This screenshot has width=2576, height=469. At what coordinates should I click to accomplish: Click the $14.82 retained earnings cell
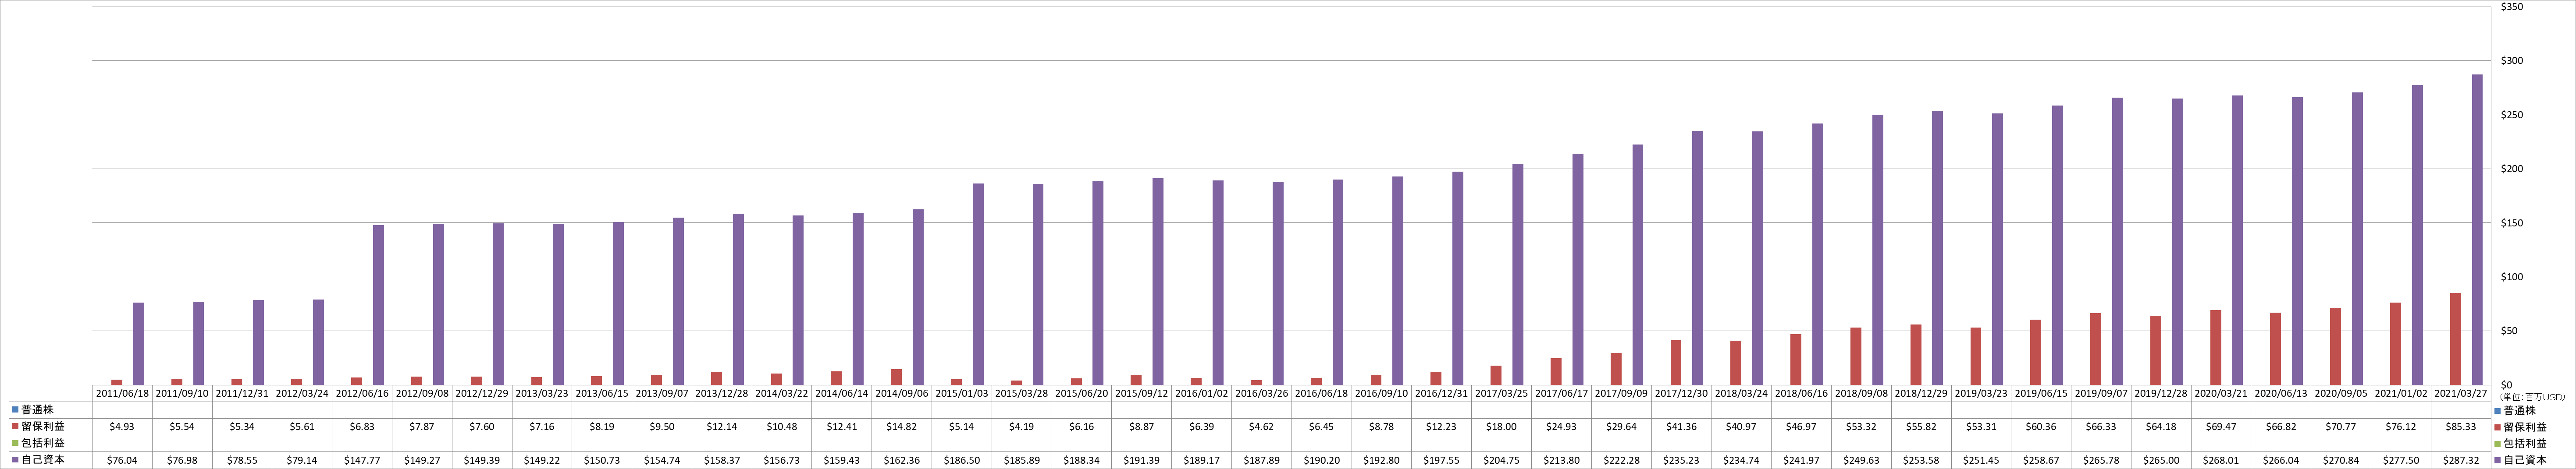pos(902,426)
